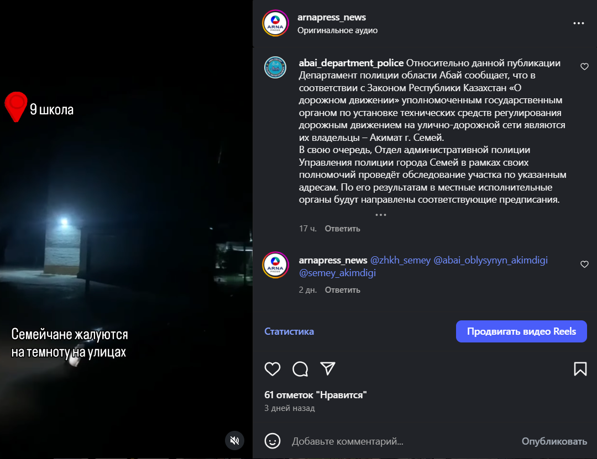
Task: Click Оригинальное аудио audio link
Action: (337, 30)
